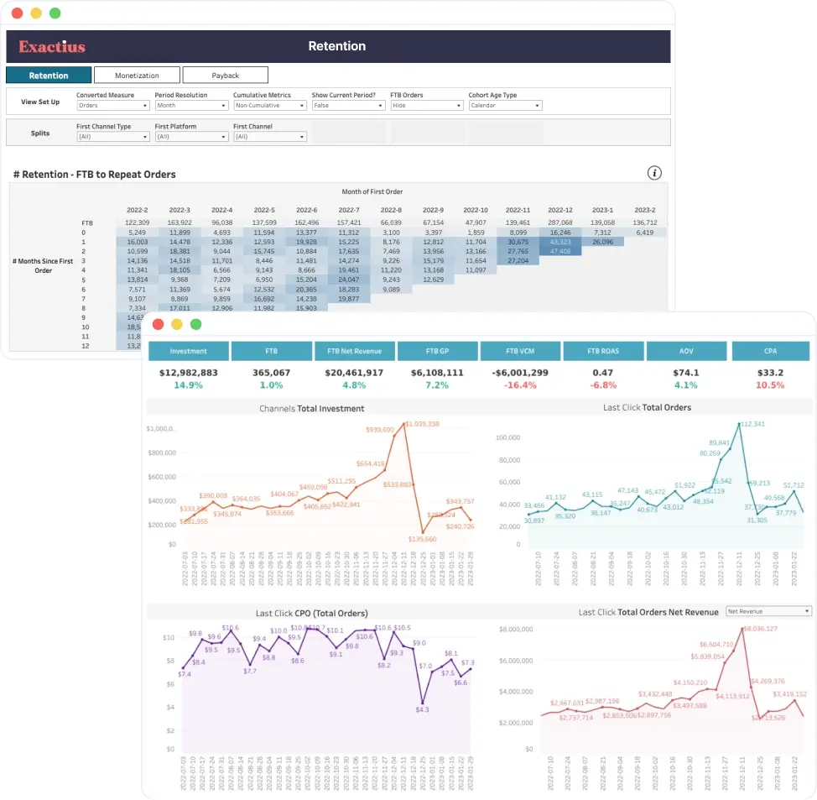Open the Cohort Age Type dropdown
The height and width of the screenshot is (800, 817).
506,105
